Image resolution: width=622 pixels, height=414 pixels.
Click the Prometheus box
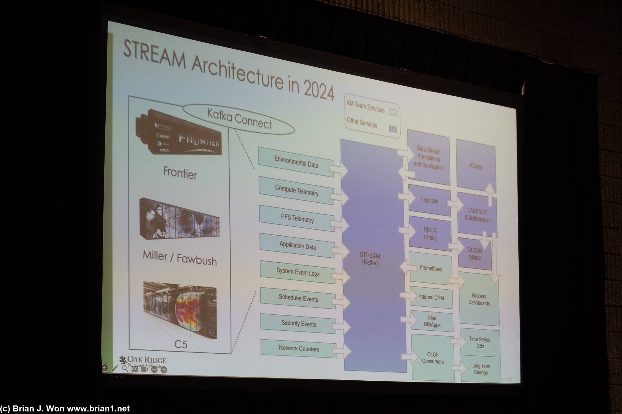tap(431, 268)
